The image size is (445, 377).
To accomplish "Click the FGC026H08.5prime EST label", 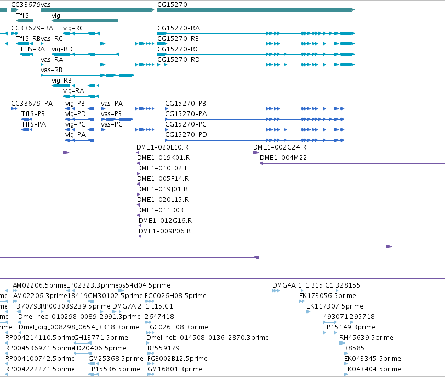I will pyautogui.click(x=176, y=296).
